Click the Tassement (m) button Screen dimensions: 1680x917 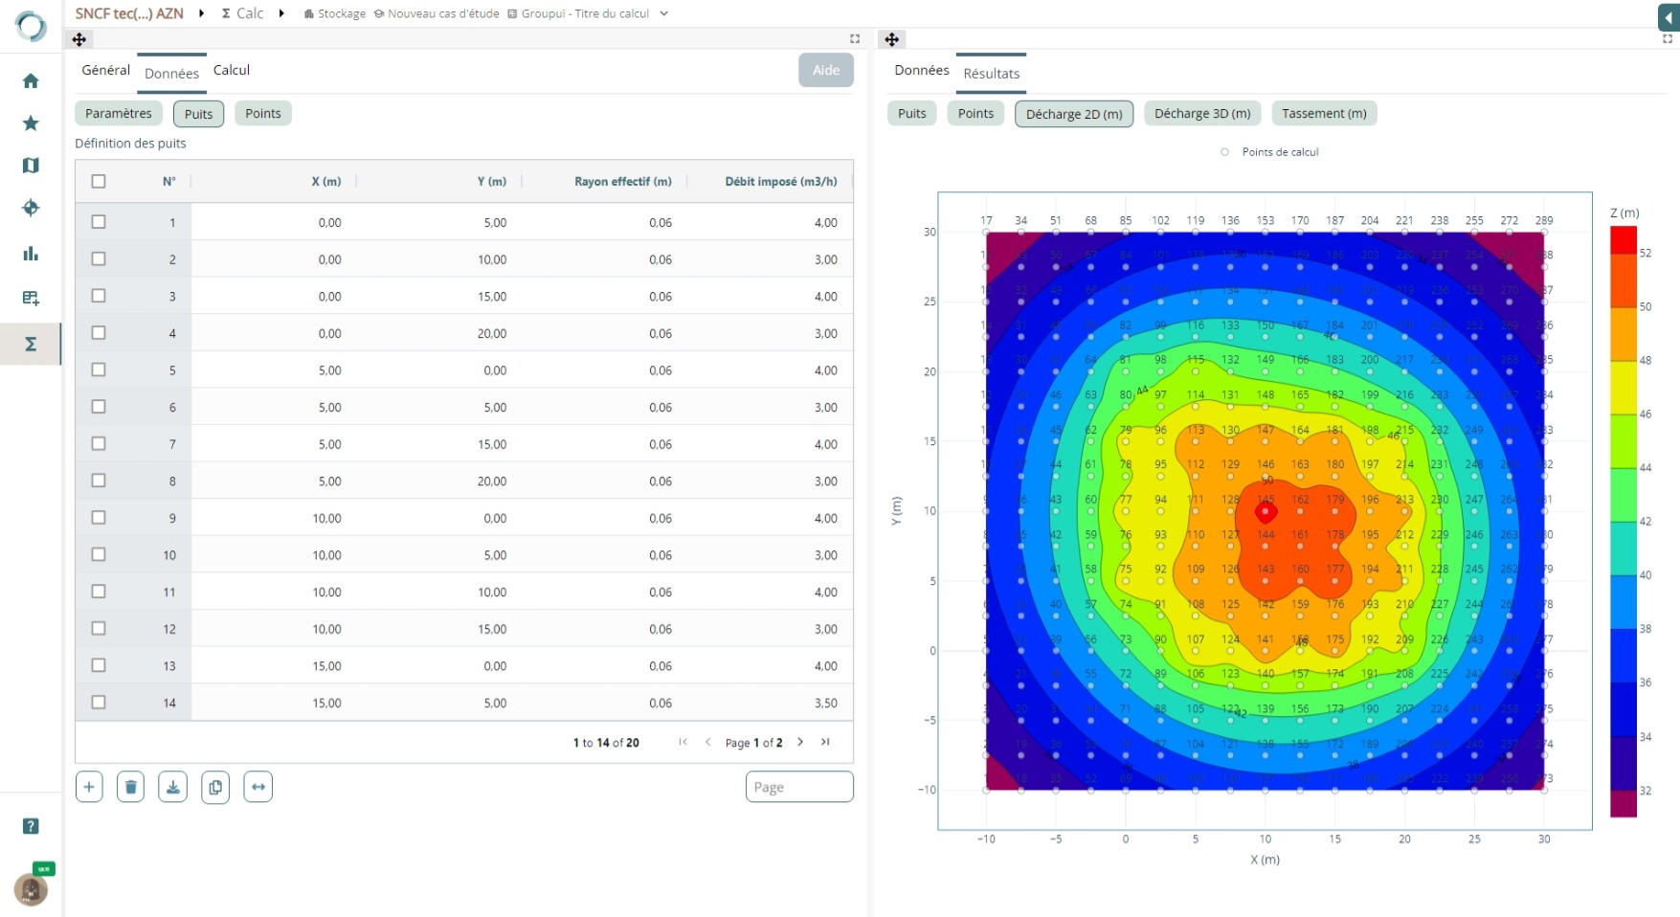pyautogui.click(x=1324, y=114)
